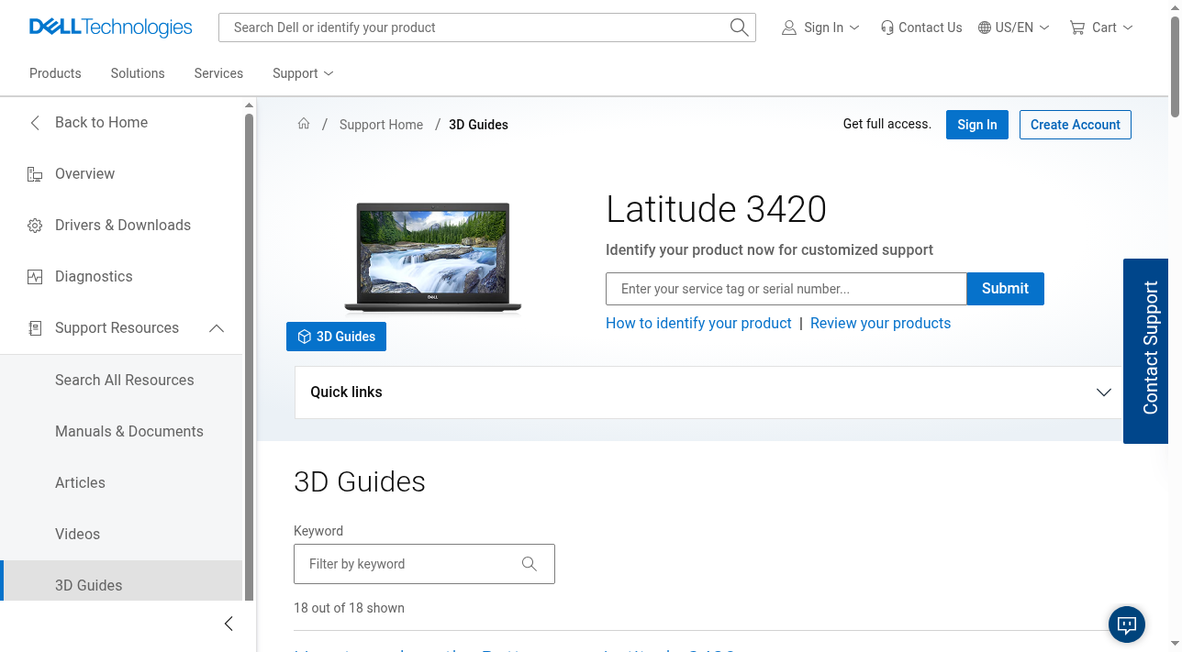Click the Diagnostics pulse icon
Image resolution: width=1182 pixels, height=652 pixels.
point(35,277)
